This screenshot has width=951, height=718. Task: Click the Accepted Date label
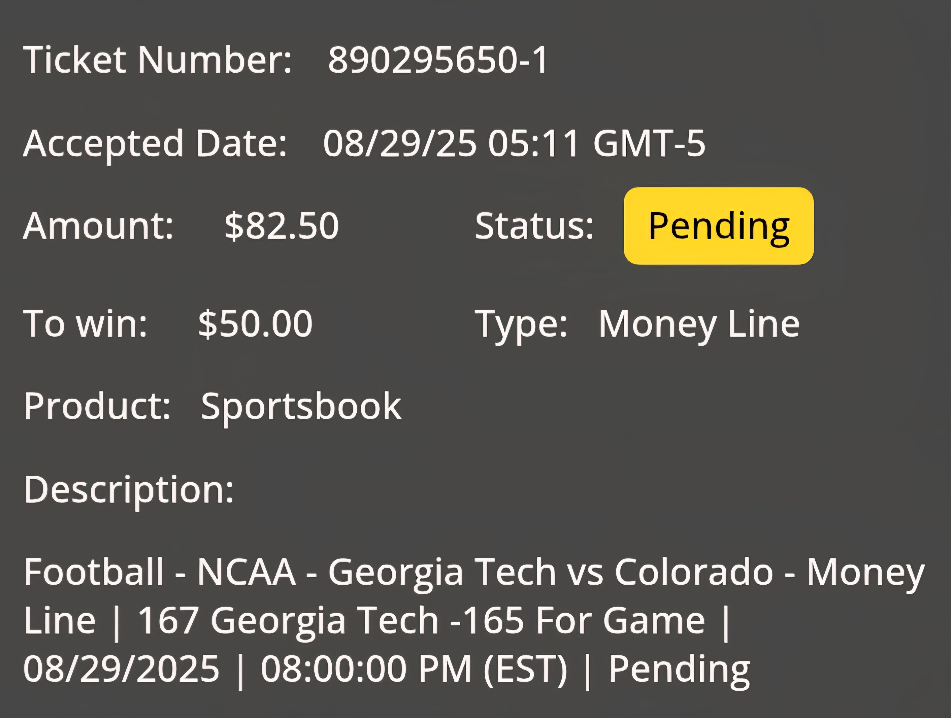(155, 144)
